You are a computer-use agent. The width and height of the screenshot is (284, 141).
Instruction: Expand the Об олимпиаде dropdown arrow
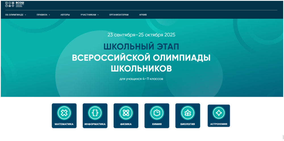26,15
